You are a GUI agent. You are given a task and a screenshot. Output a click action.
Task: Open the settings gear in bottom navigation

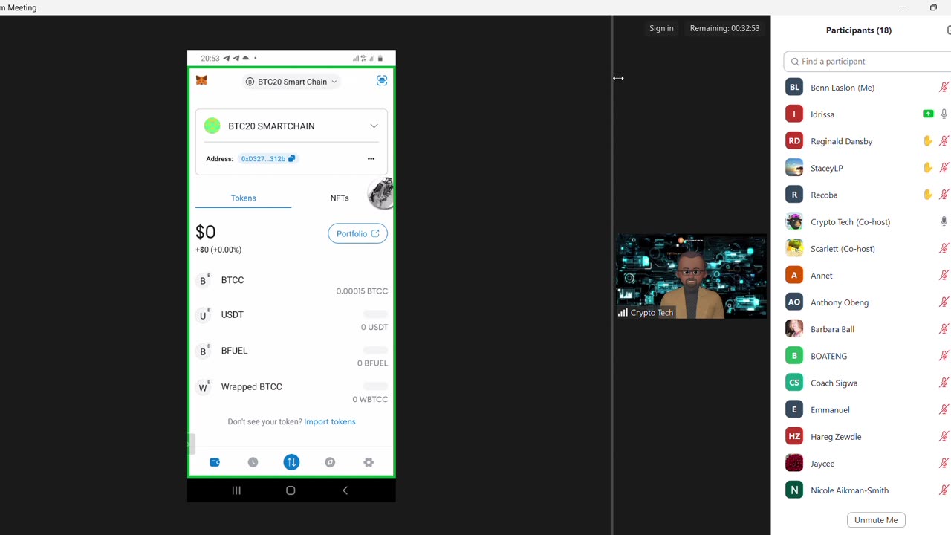369,462
